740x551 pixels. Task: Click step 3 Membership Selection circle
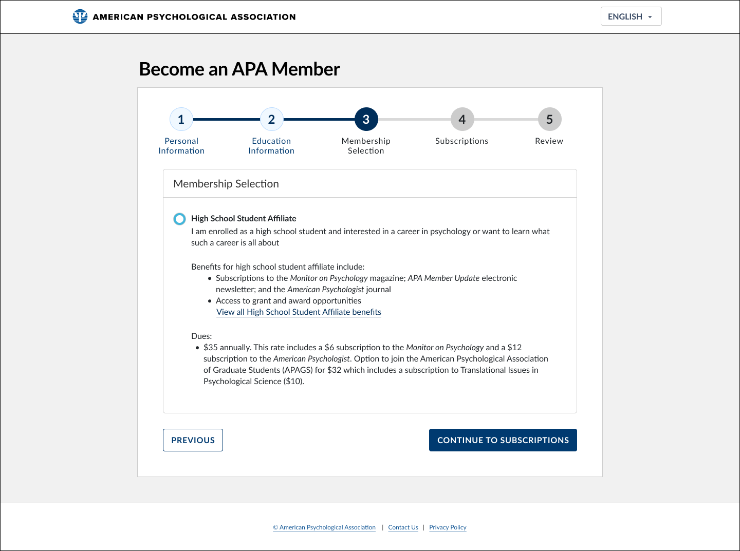[x=366, y=119]
